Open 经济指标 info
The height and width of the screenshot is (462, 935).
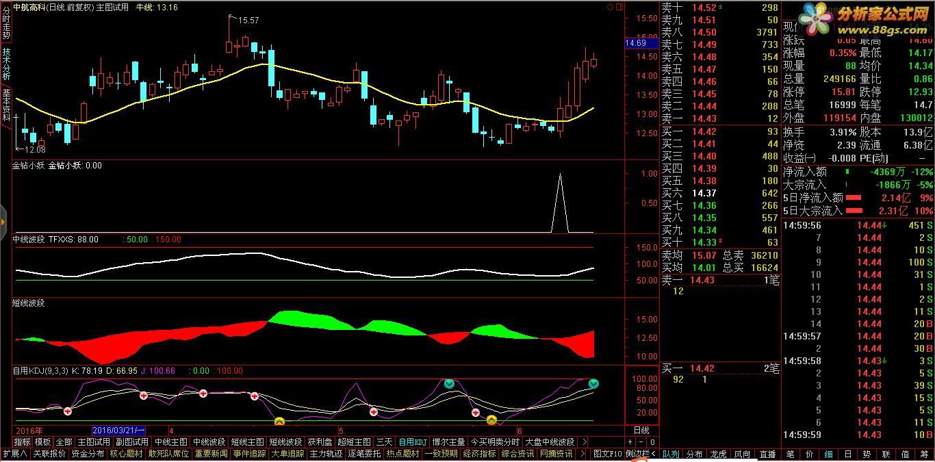click(x=479, y=454)
